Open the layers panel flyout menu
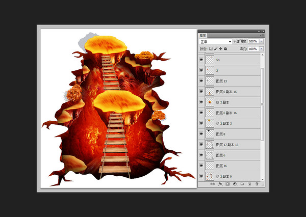 (262, 35)
